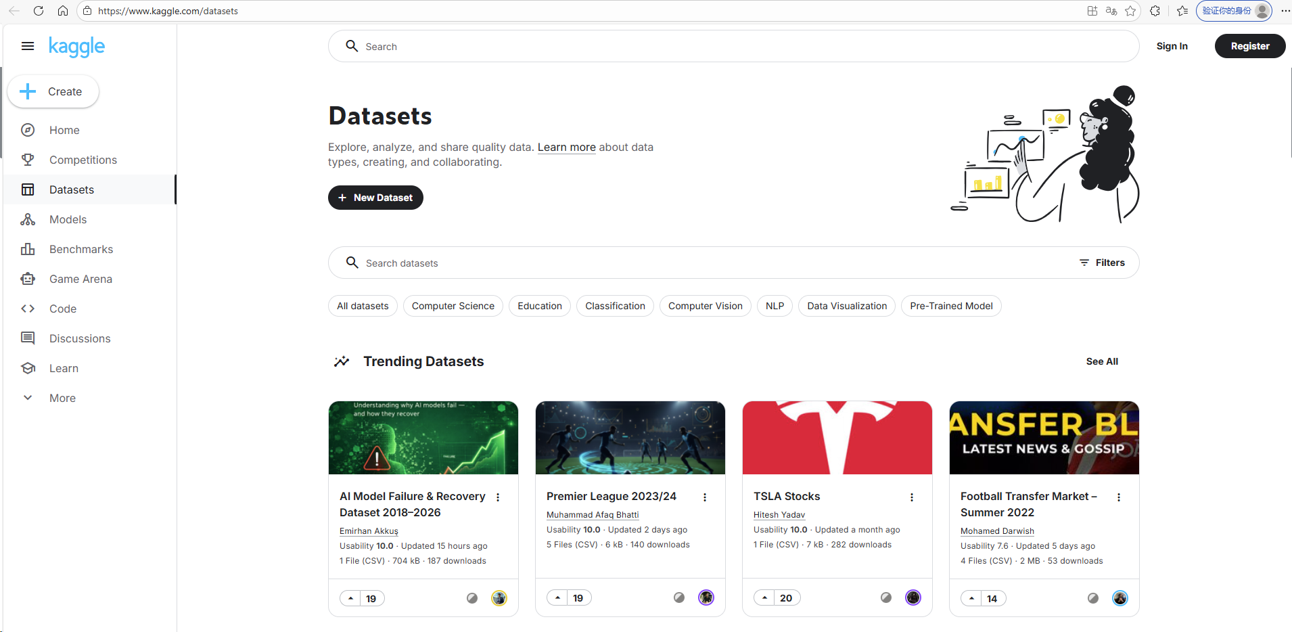Select the Computer Science chip
Screen dimensions: 1292x632
(x=453, y=306)
